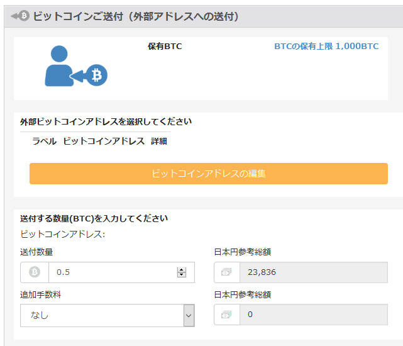The height and width of the screenshot is (346, 403).
Task: Click the Bitcoin send icon in header
Action: [20, 16]
